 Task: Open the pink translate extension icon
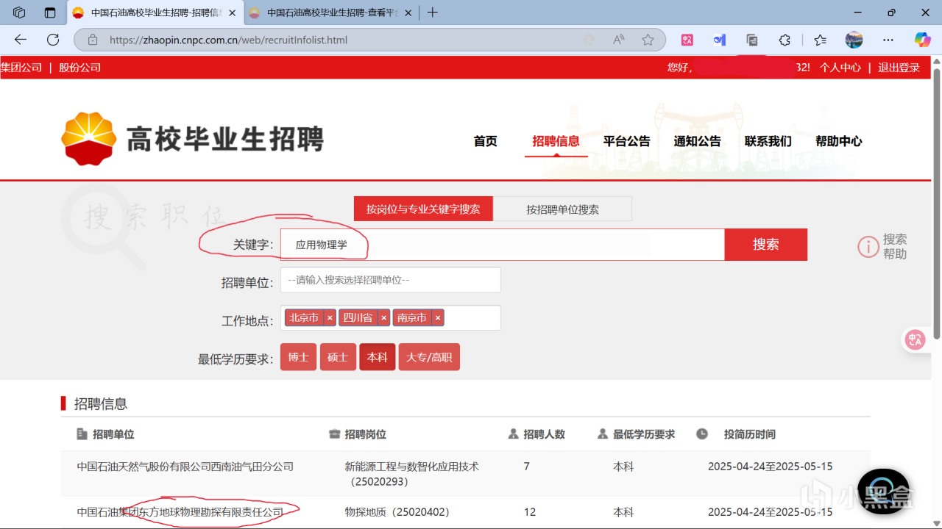coord(687,40)
